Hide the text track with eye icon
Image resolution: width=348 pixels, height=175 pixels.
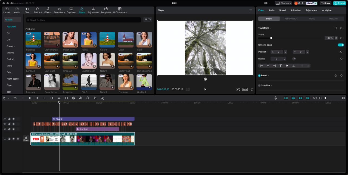click(x=14, y=124)
